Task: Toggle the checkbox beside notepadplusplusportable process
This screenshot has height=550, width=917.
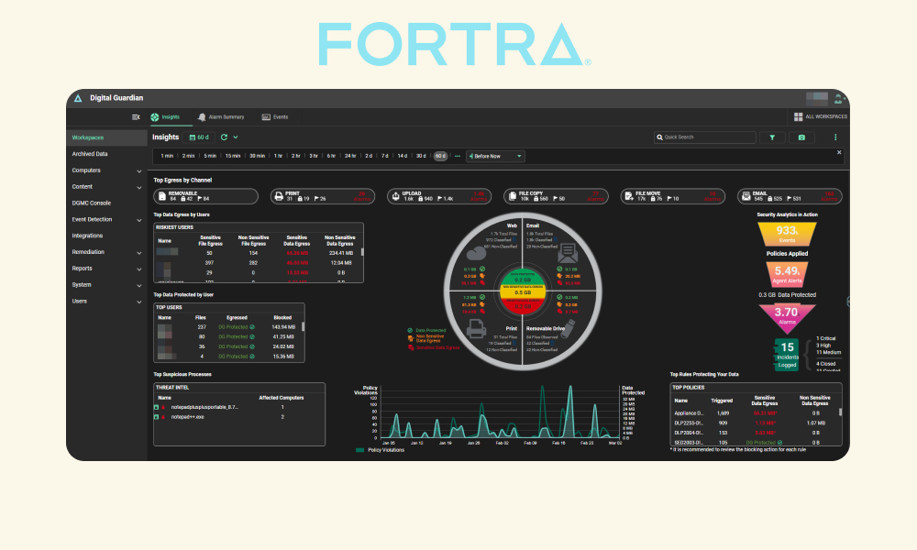Action: [x=156, y=407]
